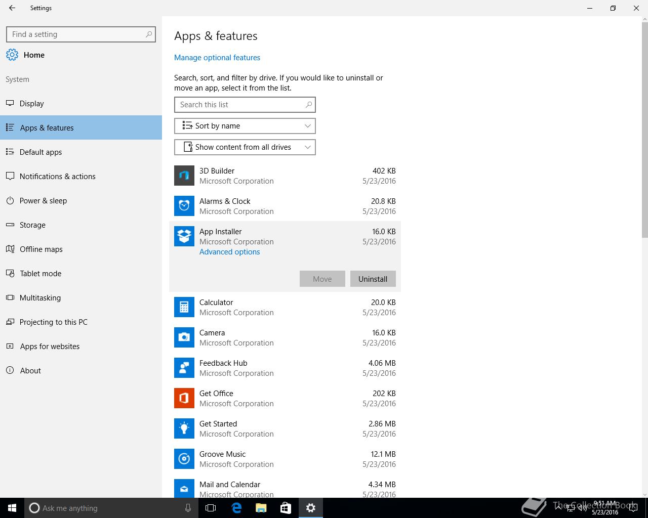This screenshot has width=648, height=518.
Task: Click the Settings gear taskbar icon
Action: tap(311, 508)
